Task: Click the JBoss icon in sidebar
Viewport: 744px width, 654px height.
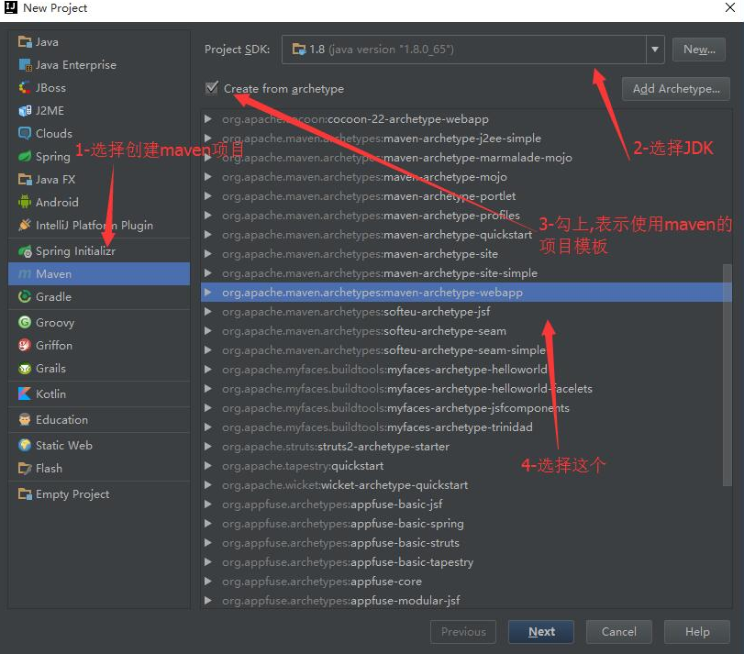Action: click(x=25, y=88)
